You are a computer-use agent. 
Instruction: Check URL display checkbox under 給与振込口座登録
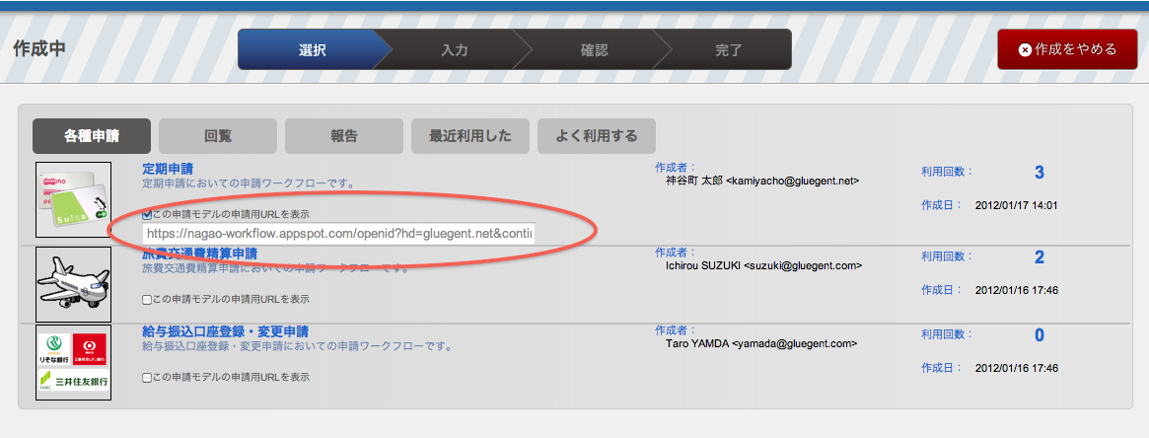point(147,378)
